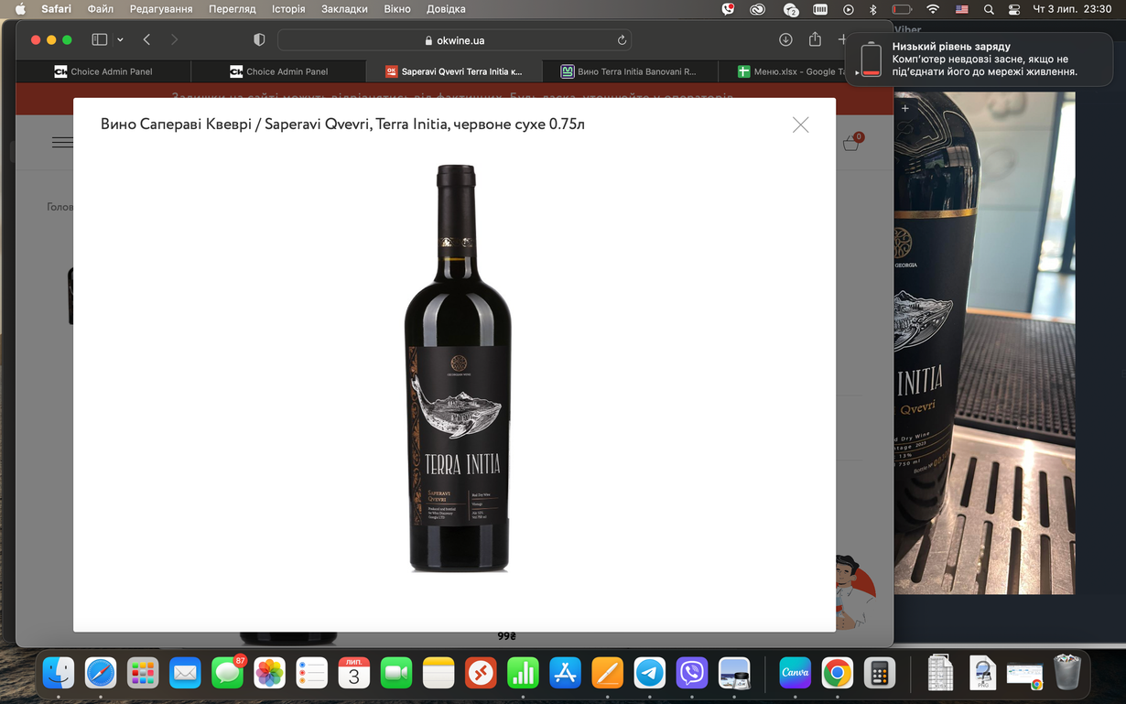Open Safari from the Dock
1126x704 pixels.
(x=101, y=673)
